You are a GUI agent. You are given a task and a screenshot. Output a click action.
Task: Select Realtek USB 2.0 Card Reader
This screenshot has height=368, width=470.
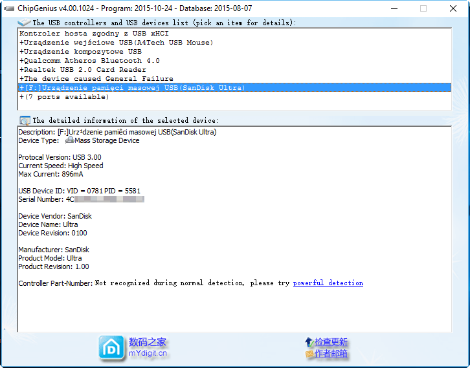click(x=235, y=69)
